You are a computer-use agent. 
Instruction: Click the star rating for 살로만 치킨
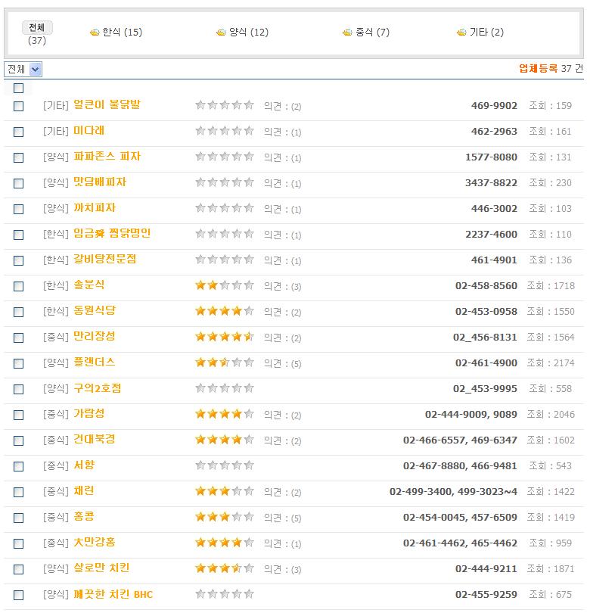pos(224,568)
